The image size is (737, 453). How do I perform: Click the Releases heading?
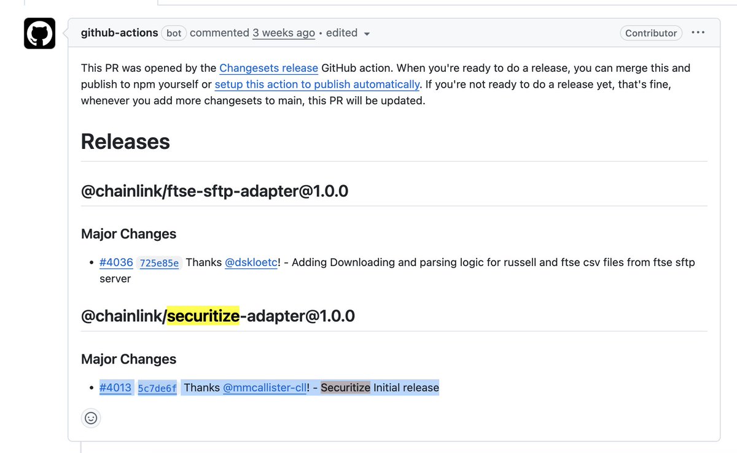click(125, 142)
